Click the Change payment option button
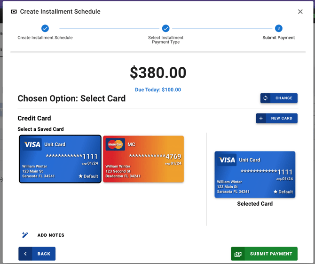Image resolution: width=315 pixels, height=264 pixels. click(x=279, y=98)
